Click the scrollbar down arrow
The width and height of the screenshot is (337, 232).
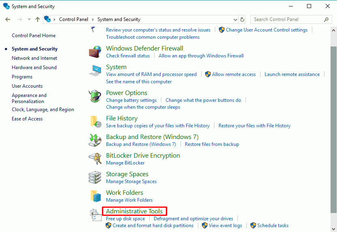pos(333,229)
